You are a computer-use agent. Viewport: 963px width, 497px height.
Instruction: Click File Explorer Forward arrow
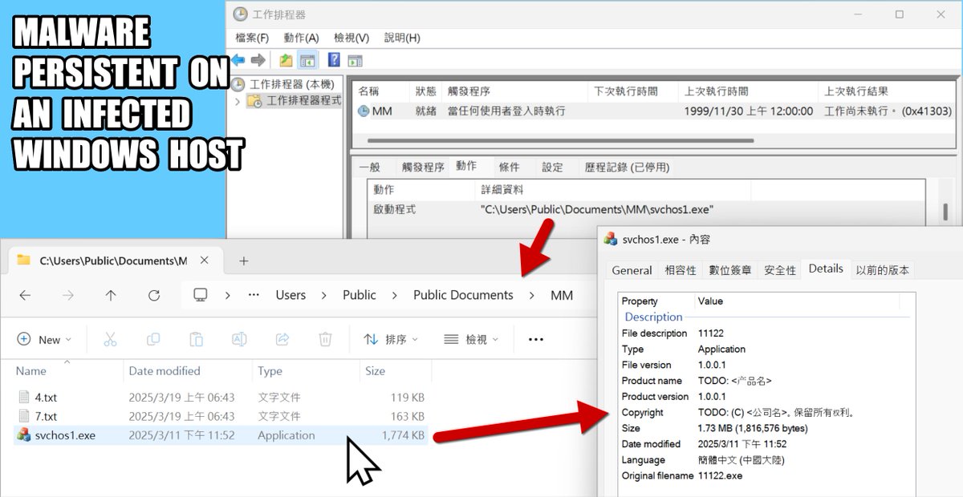pos(68,295)
